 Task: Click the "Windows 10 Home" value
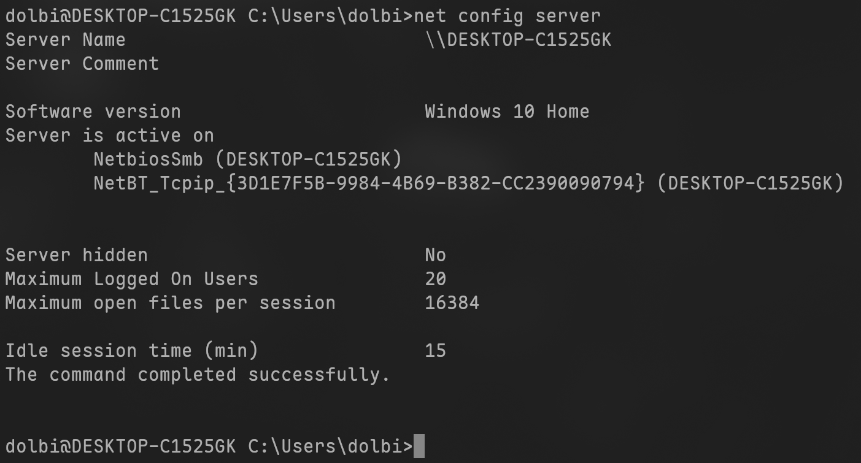coord(507,112)
